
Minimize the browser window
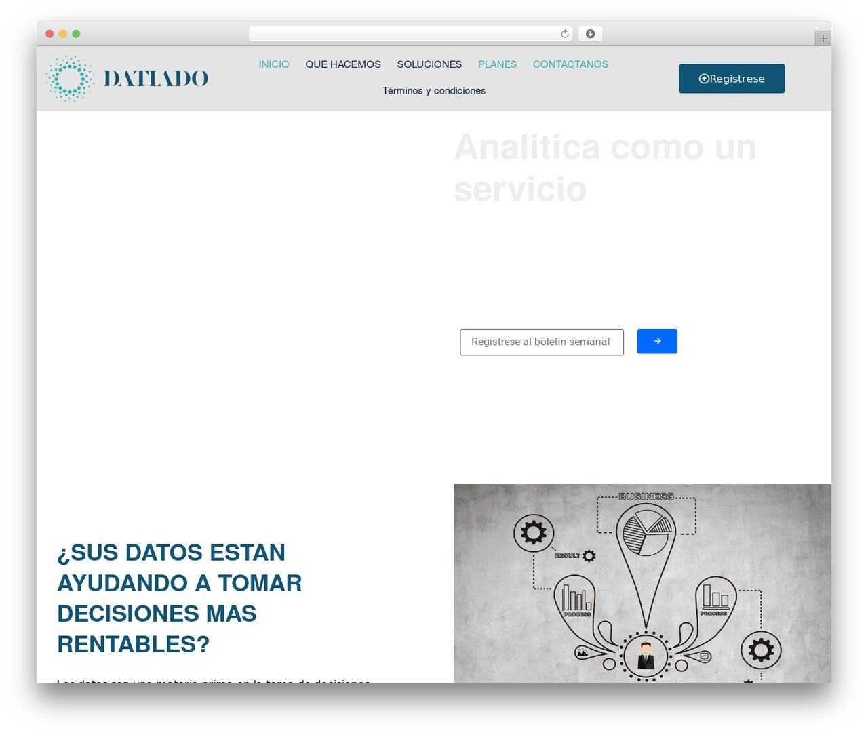[63, 34]
